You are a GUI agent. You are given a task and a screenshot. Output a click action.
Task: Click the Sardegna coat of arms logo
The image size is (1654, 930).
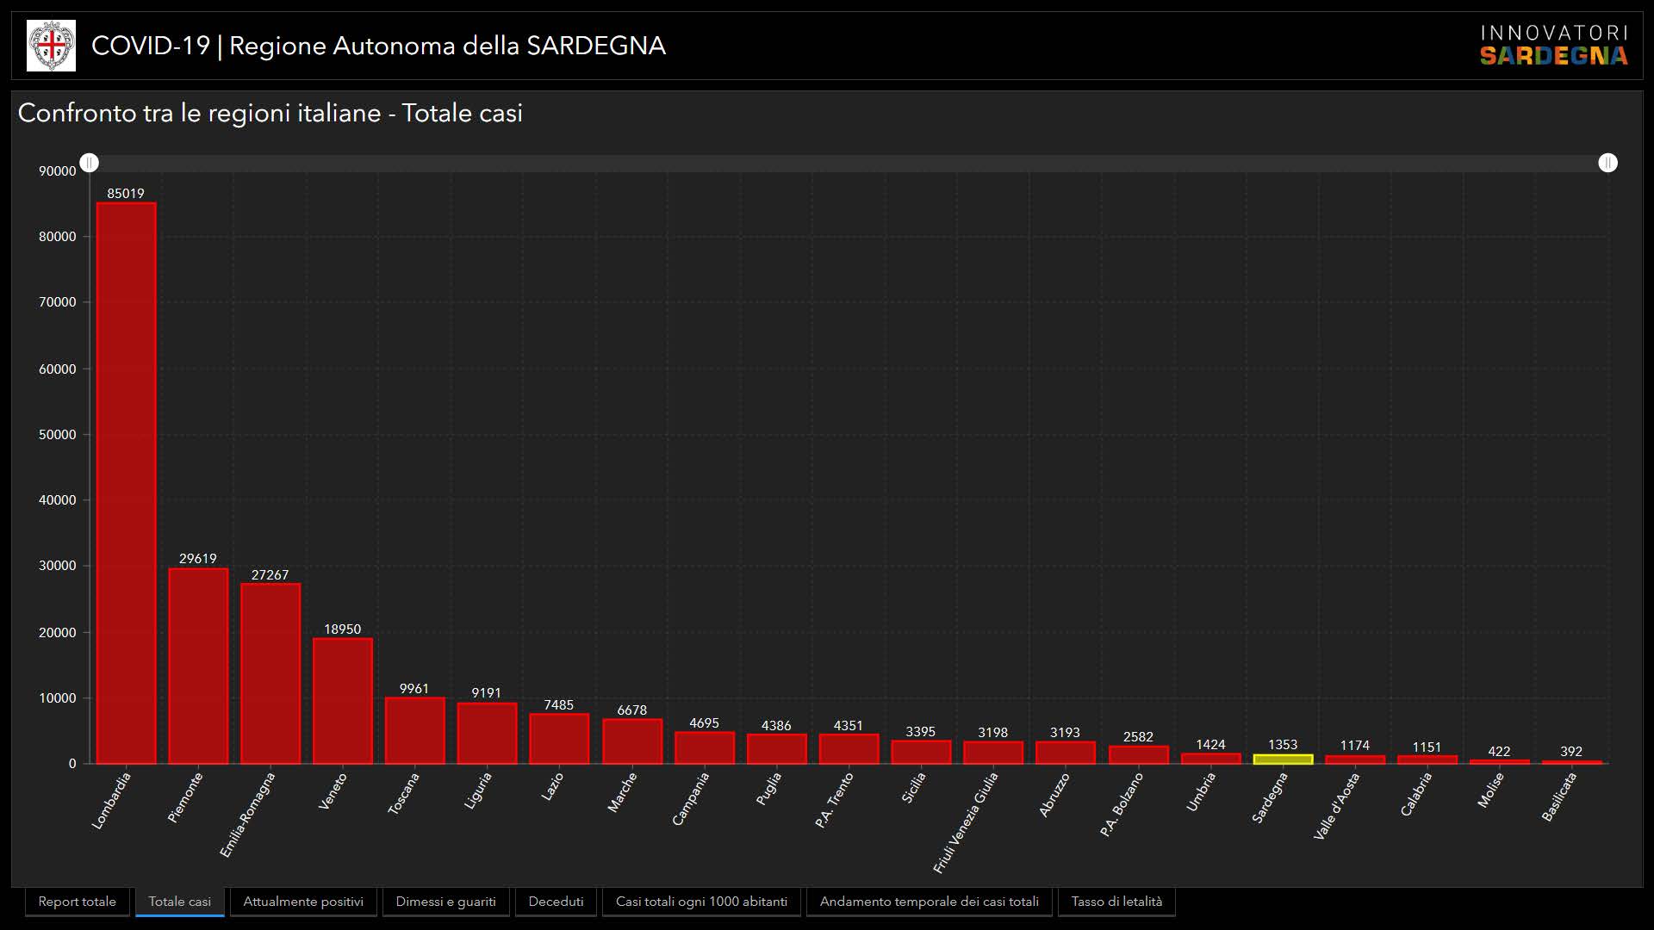coord(51,46)
